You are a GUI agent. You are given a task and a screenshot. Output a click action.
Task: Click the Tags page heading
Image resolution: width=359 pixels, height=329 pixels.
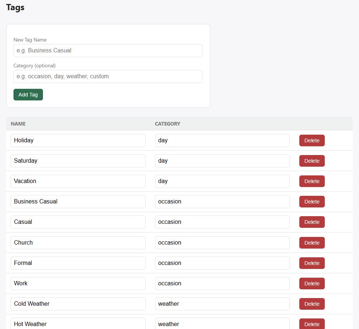[15, 8]
